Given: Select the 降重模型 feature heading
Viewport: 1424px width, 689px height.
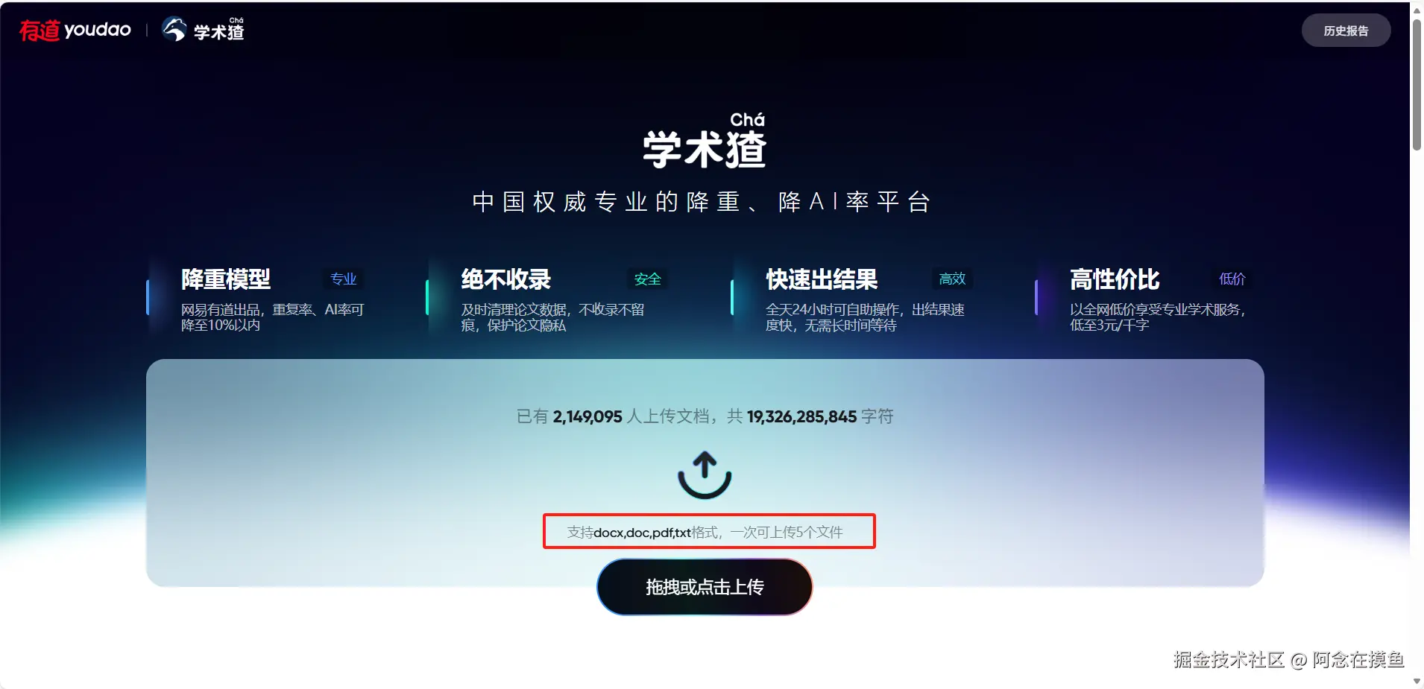Looking at the screenshot, I should click(x=226, y=279).
